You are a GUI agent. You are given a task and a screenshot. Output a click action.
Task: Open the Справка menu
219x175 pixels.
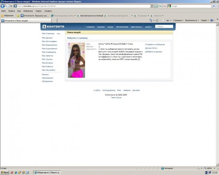[x=48, y=11]
